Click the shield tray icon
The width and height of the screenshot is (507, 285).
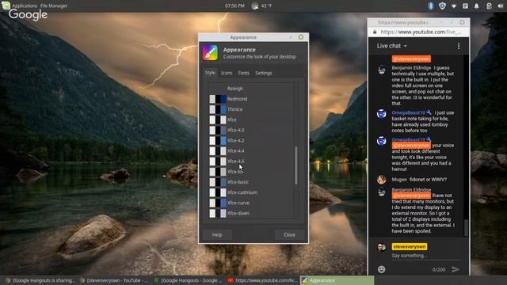[442, 6]
